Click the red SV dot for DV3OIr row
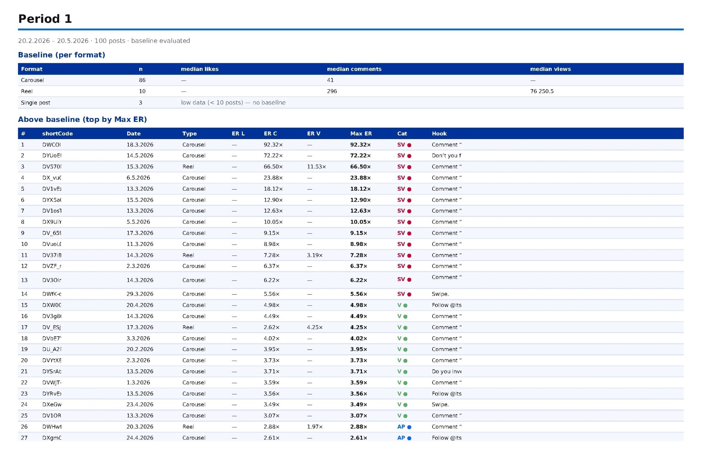 409,280
